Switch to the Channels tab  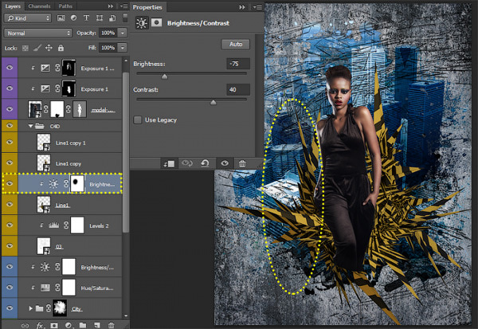[39, 6]
